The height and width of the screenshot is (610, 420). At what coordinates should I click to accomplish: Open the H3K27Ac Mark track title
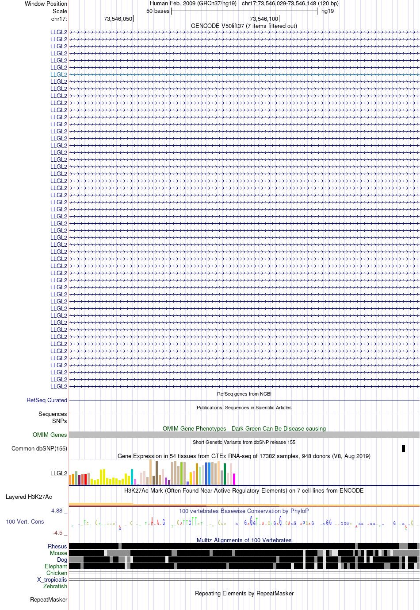244,490
